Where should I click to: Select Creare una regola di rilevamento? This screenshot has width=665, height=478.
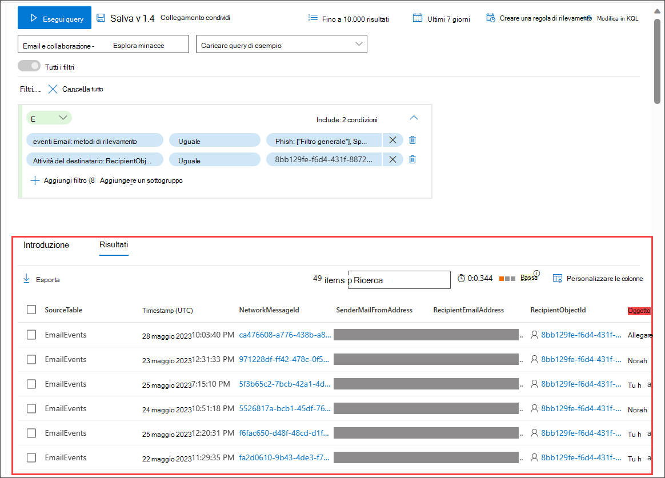coord(545,18)
